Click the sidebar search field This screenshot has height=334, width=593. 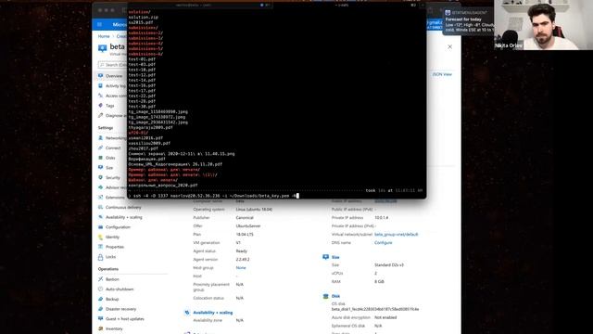click(112, 65)
